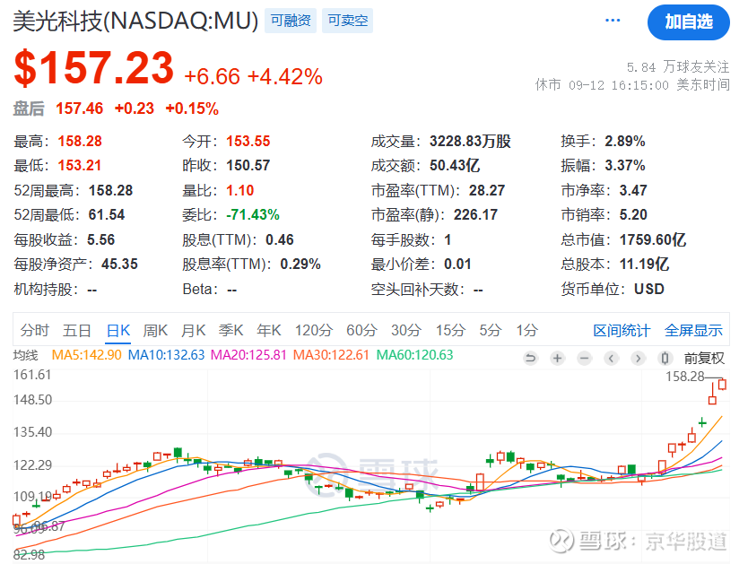
Task: Click the stock title 美光科技(NASDAQ:MU)
Action: coord(135,21)
